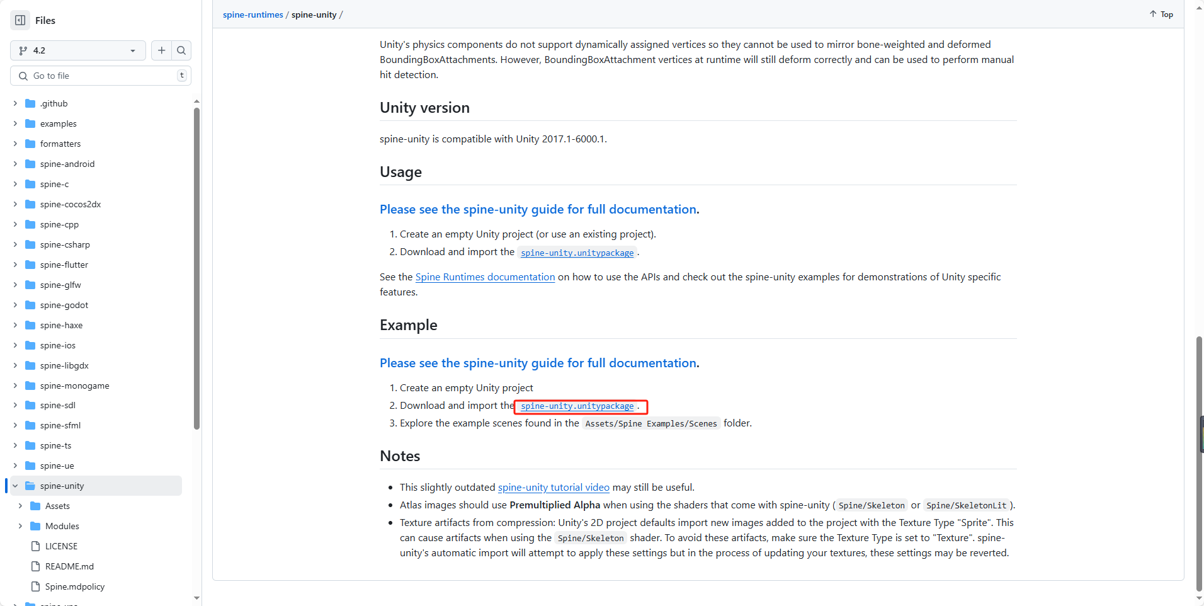Click file tree scroll up arrow
The width and height of the screenshot is (1204, 606).
[196, 101]
